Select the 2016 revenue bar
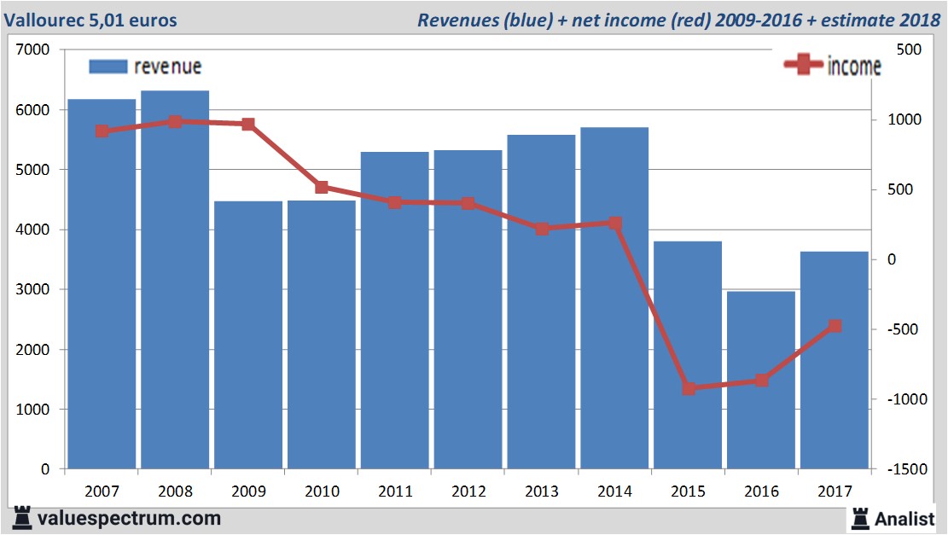The image size is (948, 535). 761,381
